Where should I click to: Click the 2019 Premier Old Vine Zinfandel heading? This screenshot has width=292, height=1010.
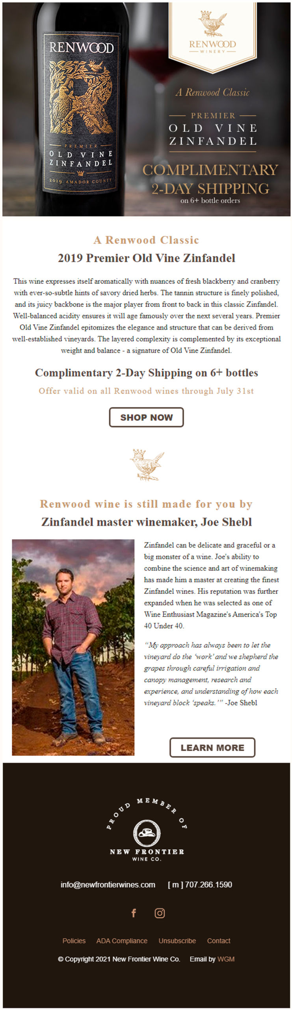(x=147, y=258)
